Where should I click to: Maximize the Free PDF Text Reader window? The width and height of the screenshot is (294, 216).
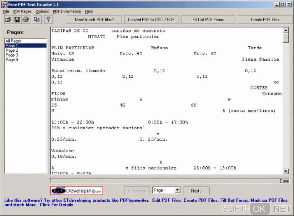point(282,5)
